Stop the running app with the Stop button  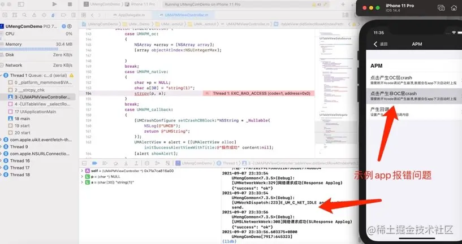[70, 4]
